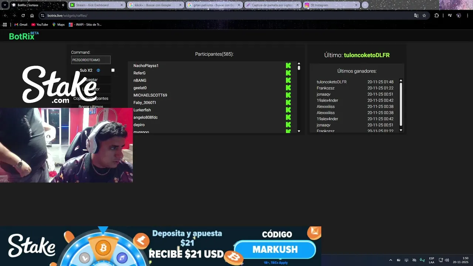This screenshot has height=266, width=473.
Task: Click Frankozsz 20-11-25 01:22 winner row
Action: point(355,88)
